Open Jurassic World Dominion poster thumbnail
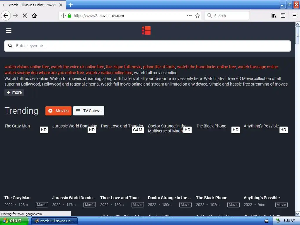This screenshot has height=225, width=300. [74, 159]
